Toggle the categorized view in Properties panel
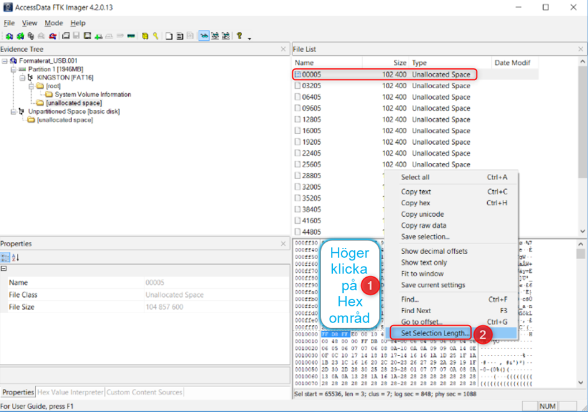 [x=6, y=257]
